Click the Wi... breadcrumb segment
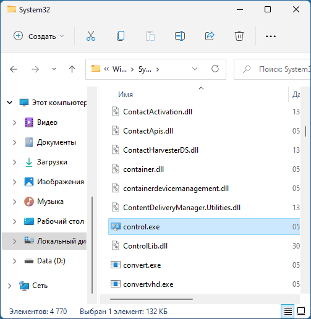 pos(119,69)
